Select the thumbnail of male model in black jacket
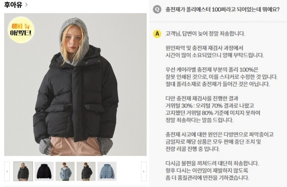Image resolution: width=287 pixels, height=187 pixels. [86, 171]
